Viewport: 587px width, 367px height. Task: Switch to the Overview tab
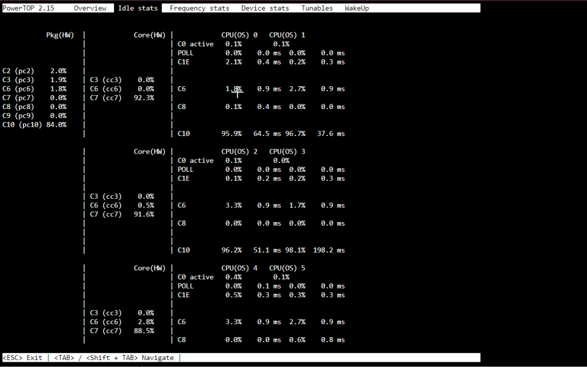(x=90, y=8)
